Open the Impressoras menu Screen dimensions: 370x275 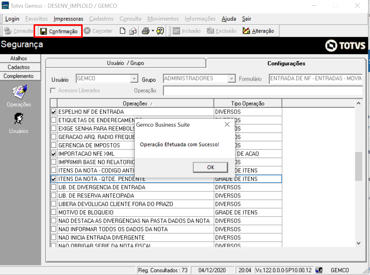(68, 19)
